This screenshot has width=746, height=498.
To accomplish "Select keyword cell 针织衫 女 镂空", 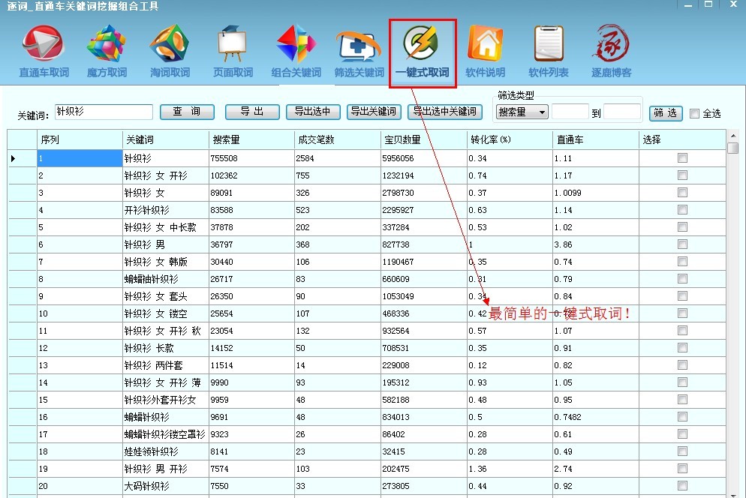I will [166, 313].
